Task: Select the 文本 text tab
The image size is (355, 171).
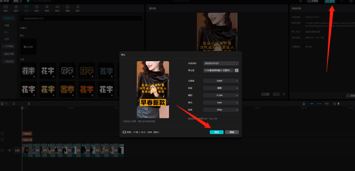Action: (26, 8)
